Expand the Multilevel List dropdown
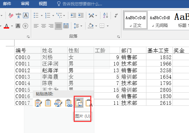The height and width of the screenshot is (133, 189). 64,15
